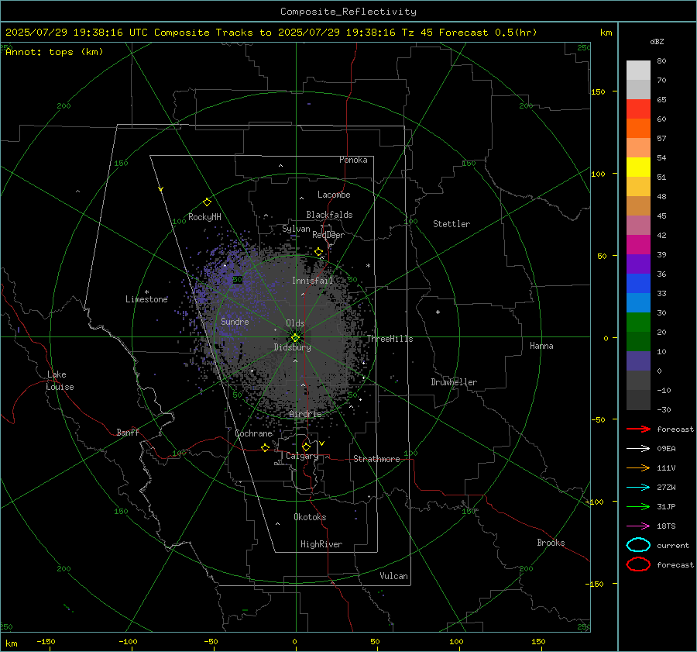Image resolution: width=697 pixels, height=652 pixels.
Task: Click the asterisk marker above Limestone
Action: [146, 292]
